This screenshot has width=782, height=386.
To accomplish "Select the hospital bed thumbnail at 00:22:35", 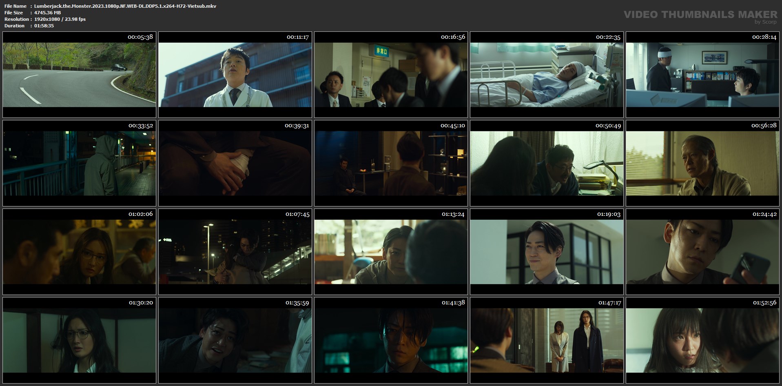I will (547, 75).
